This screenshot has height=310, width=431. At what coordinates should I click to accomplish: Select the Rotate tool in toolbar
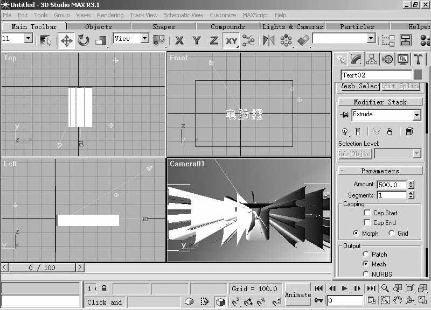pyautogui.click(x=84, y=40)
